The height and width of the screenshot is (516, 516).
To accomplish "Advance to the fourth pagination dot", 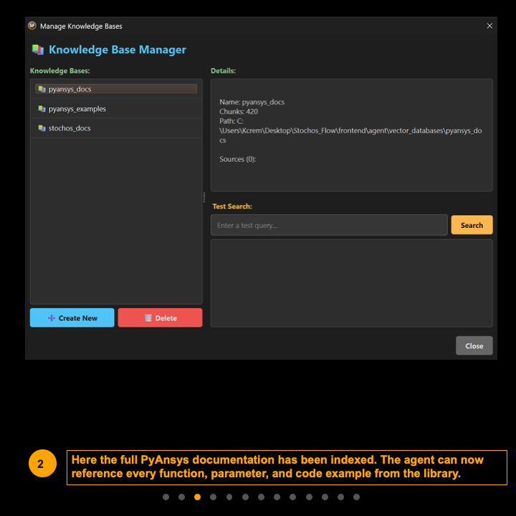I will coord(213,497).
